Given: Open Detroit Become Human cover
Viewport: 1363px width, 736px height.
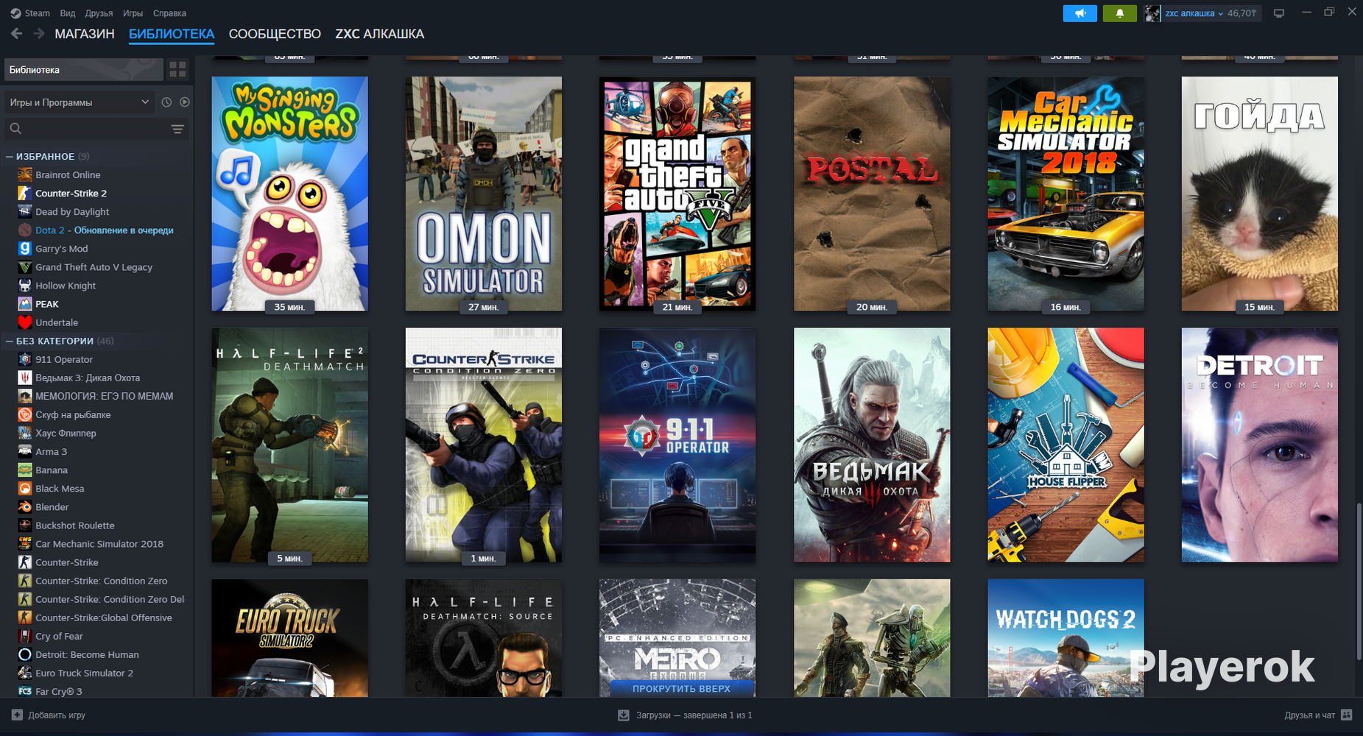Looking at the screenshot, I should tap(1260, 445).
